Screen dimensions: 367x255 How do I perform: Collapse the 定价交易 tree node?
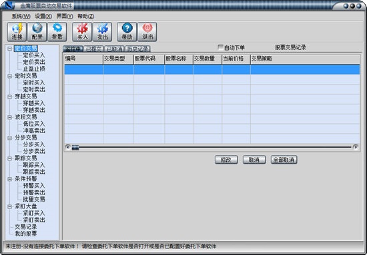(9, 49)
